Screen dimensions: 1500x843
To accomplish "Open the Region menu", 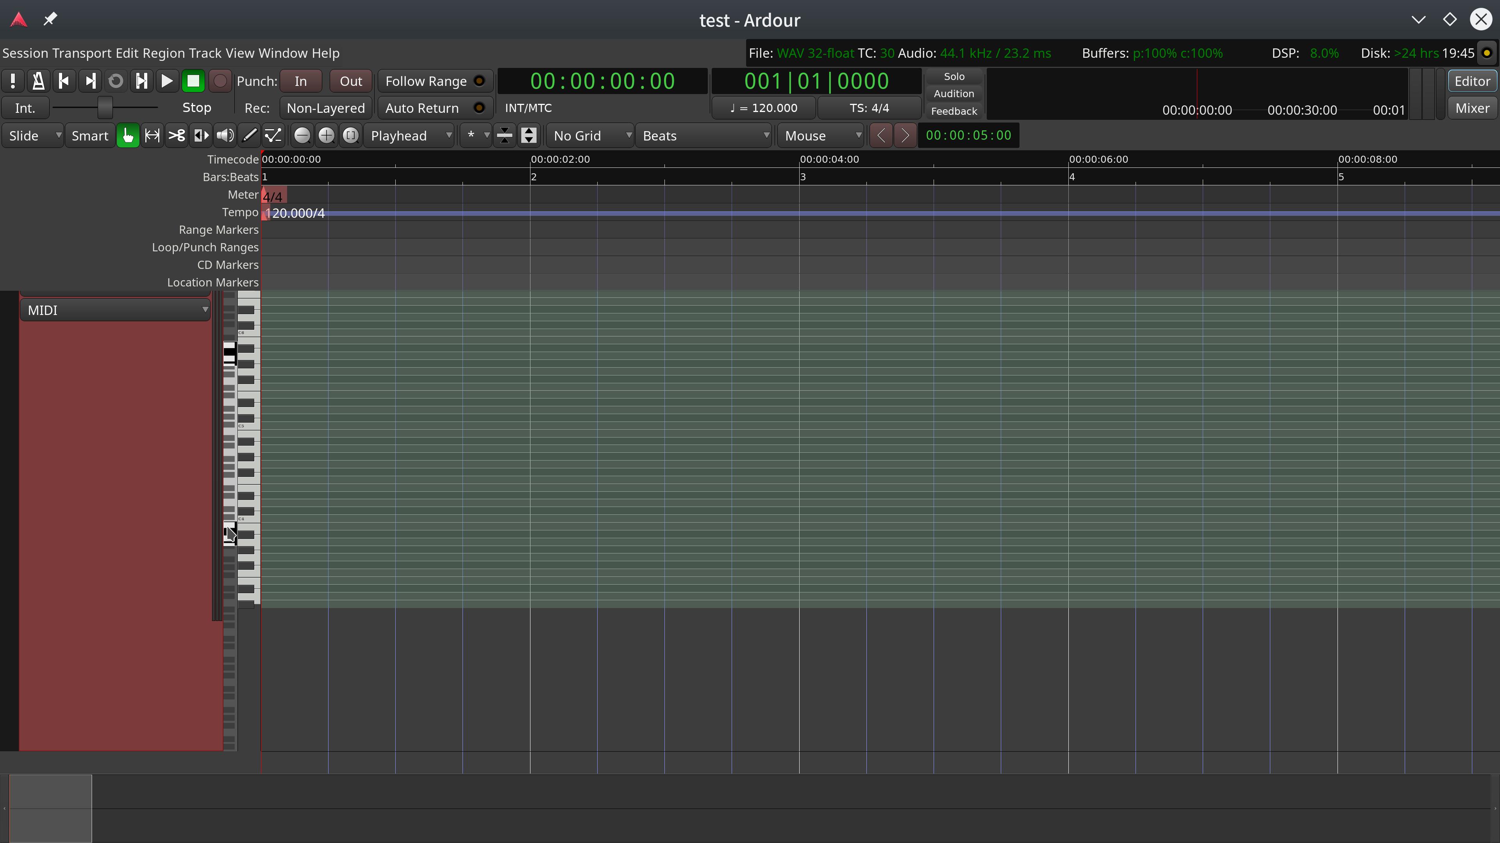I will (164, 53).
